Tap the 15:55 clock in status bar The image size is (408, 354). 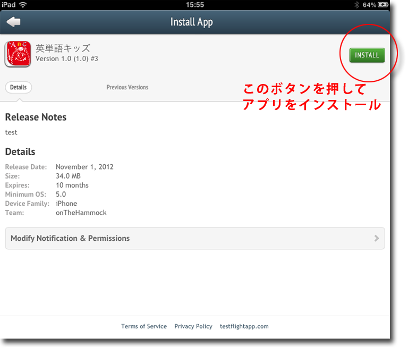click(195, 5)
